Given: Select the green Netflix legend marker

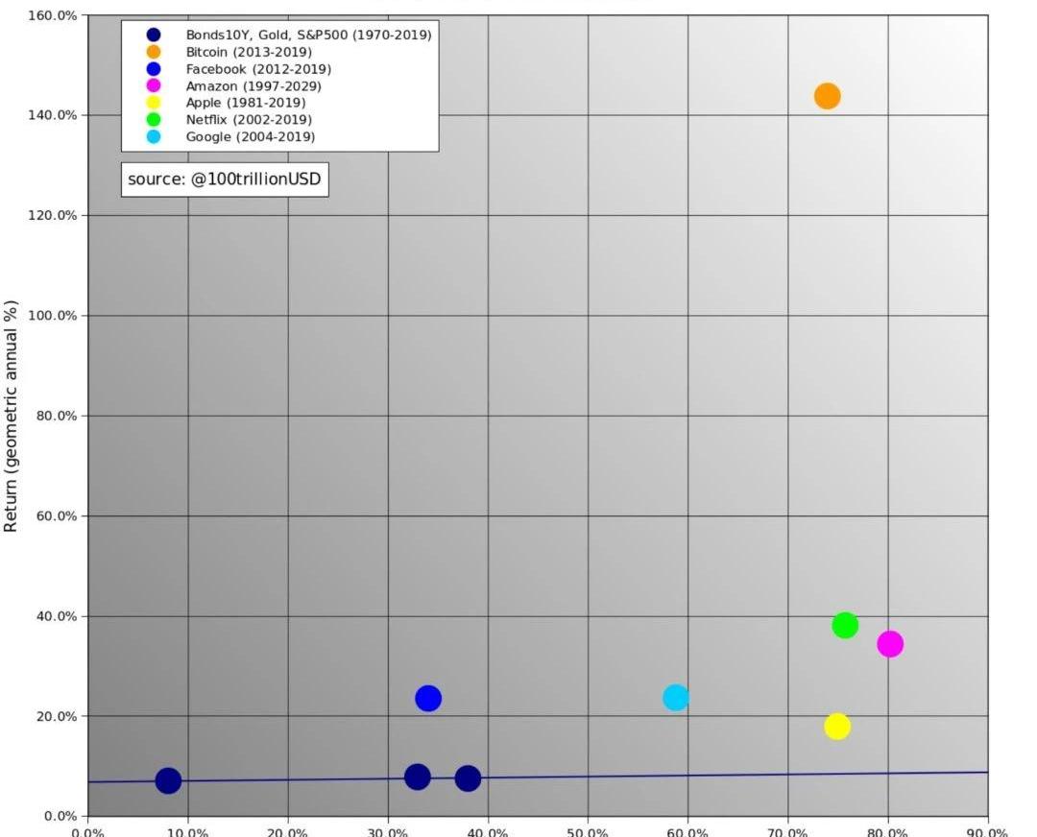Looking at the screenshot, I should pyautogui.click(x=154, y=120).
